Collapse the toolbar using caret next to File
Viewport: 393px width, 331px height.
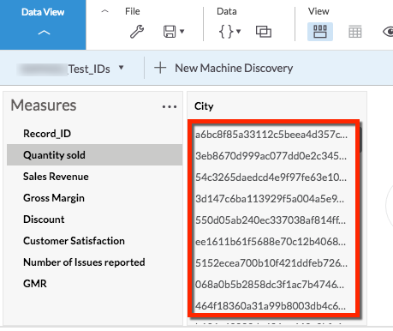(105, 11)
